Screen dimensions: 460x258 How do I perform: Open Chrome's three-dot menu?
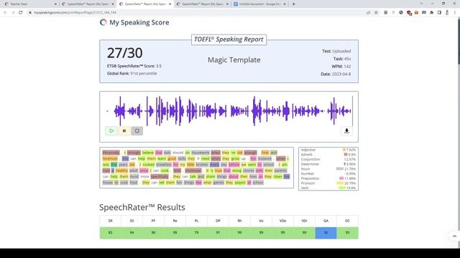pos(455,13)
